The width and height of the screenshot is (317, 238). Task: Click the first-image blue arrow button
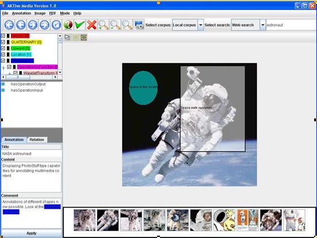pos(9,25)
